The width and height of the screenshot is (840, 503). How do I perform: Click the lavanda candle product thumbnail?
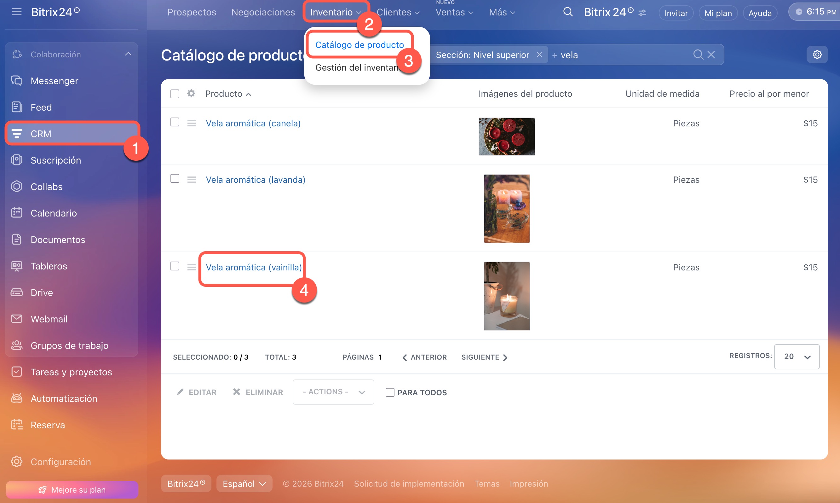507,208
